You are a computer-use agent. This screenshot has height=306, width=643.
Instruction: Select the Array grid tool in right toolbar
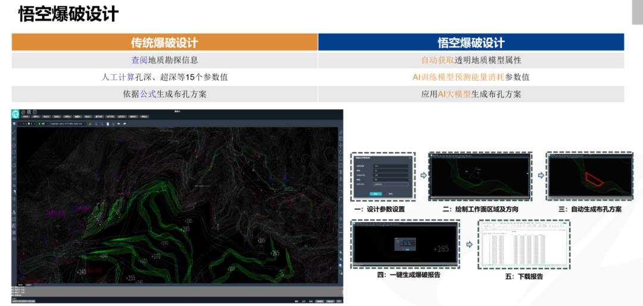tap(341, 172)
